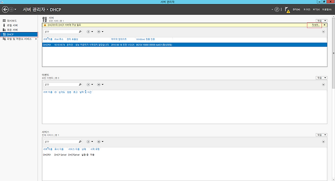Screen dimensions: 335x181
Task: Sort servers by IPv4 주소 column
Action: point(59,40)
